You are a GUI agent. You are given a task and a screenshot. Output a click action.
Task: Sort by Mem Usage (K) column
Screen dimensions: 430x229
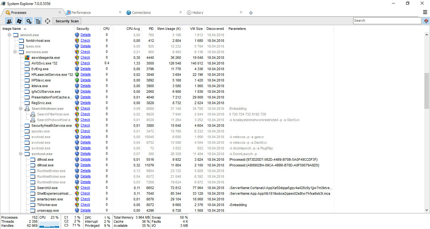(169, 29)
